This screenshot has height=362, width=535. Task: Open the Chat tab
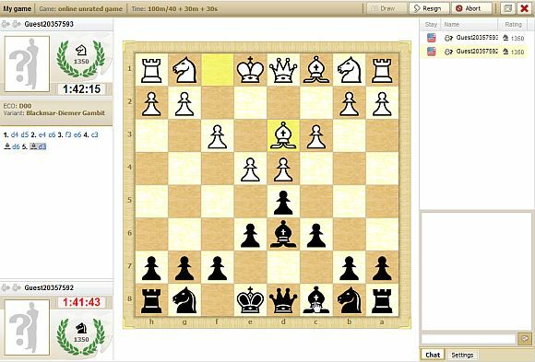(x=433, y=355)
